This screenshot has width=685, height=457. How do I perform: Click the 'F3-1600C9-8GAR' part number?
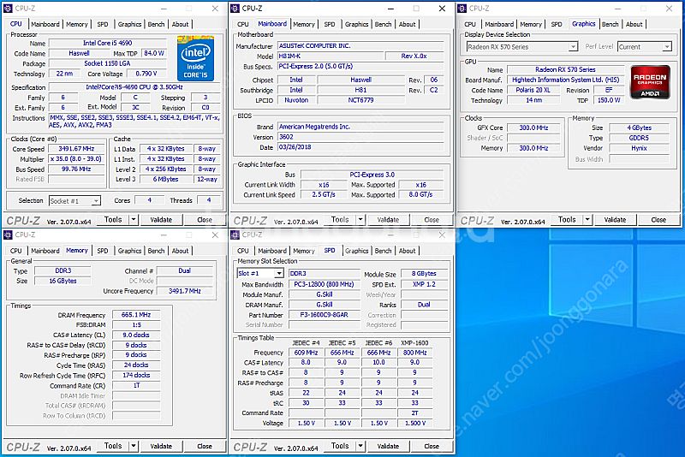click(x=325, y=315)
